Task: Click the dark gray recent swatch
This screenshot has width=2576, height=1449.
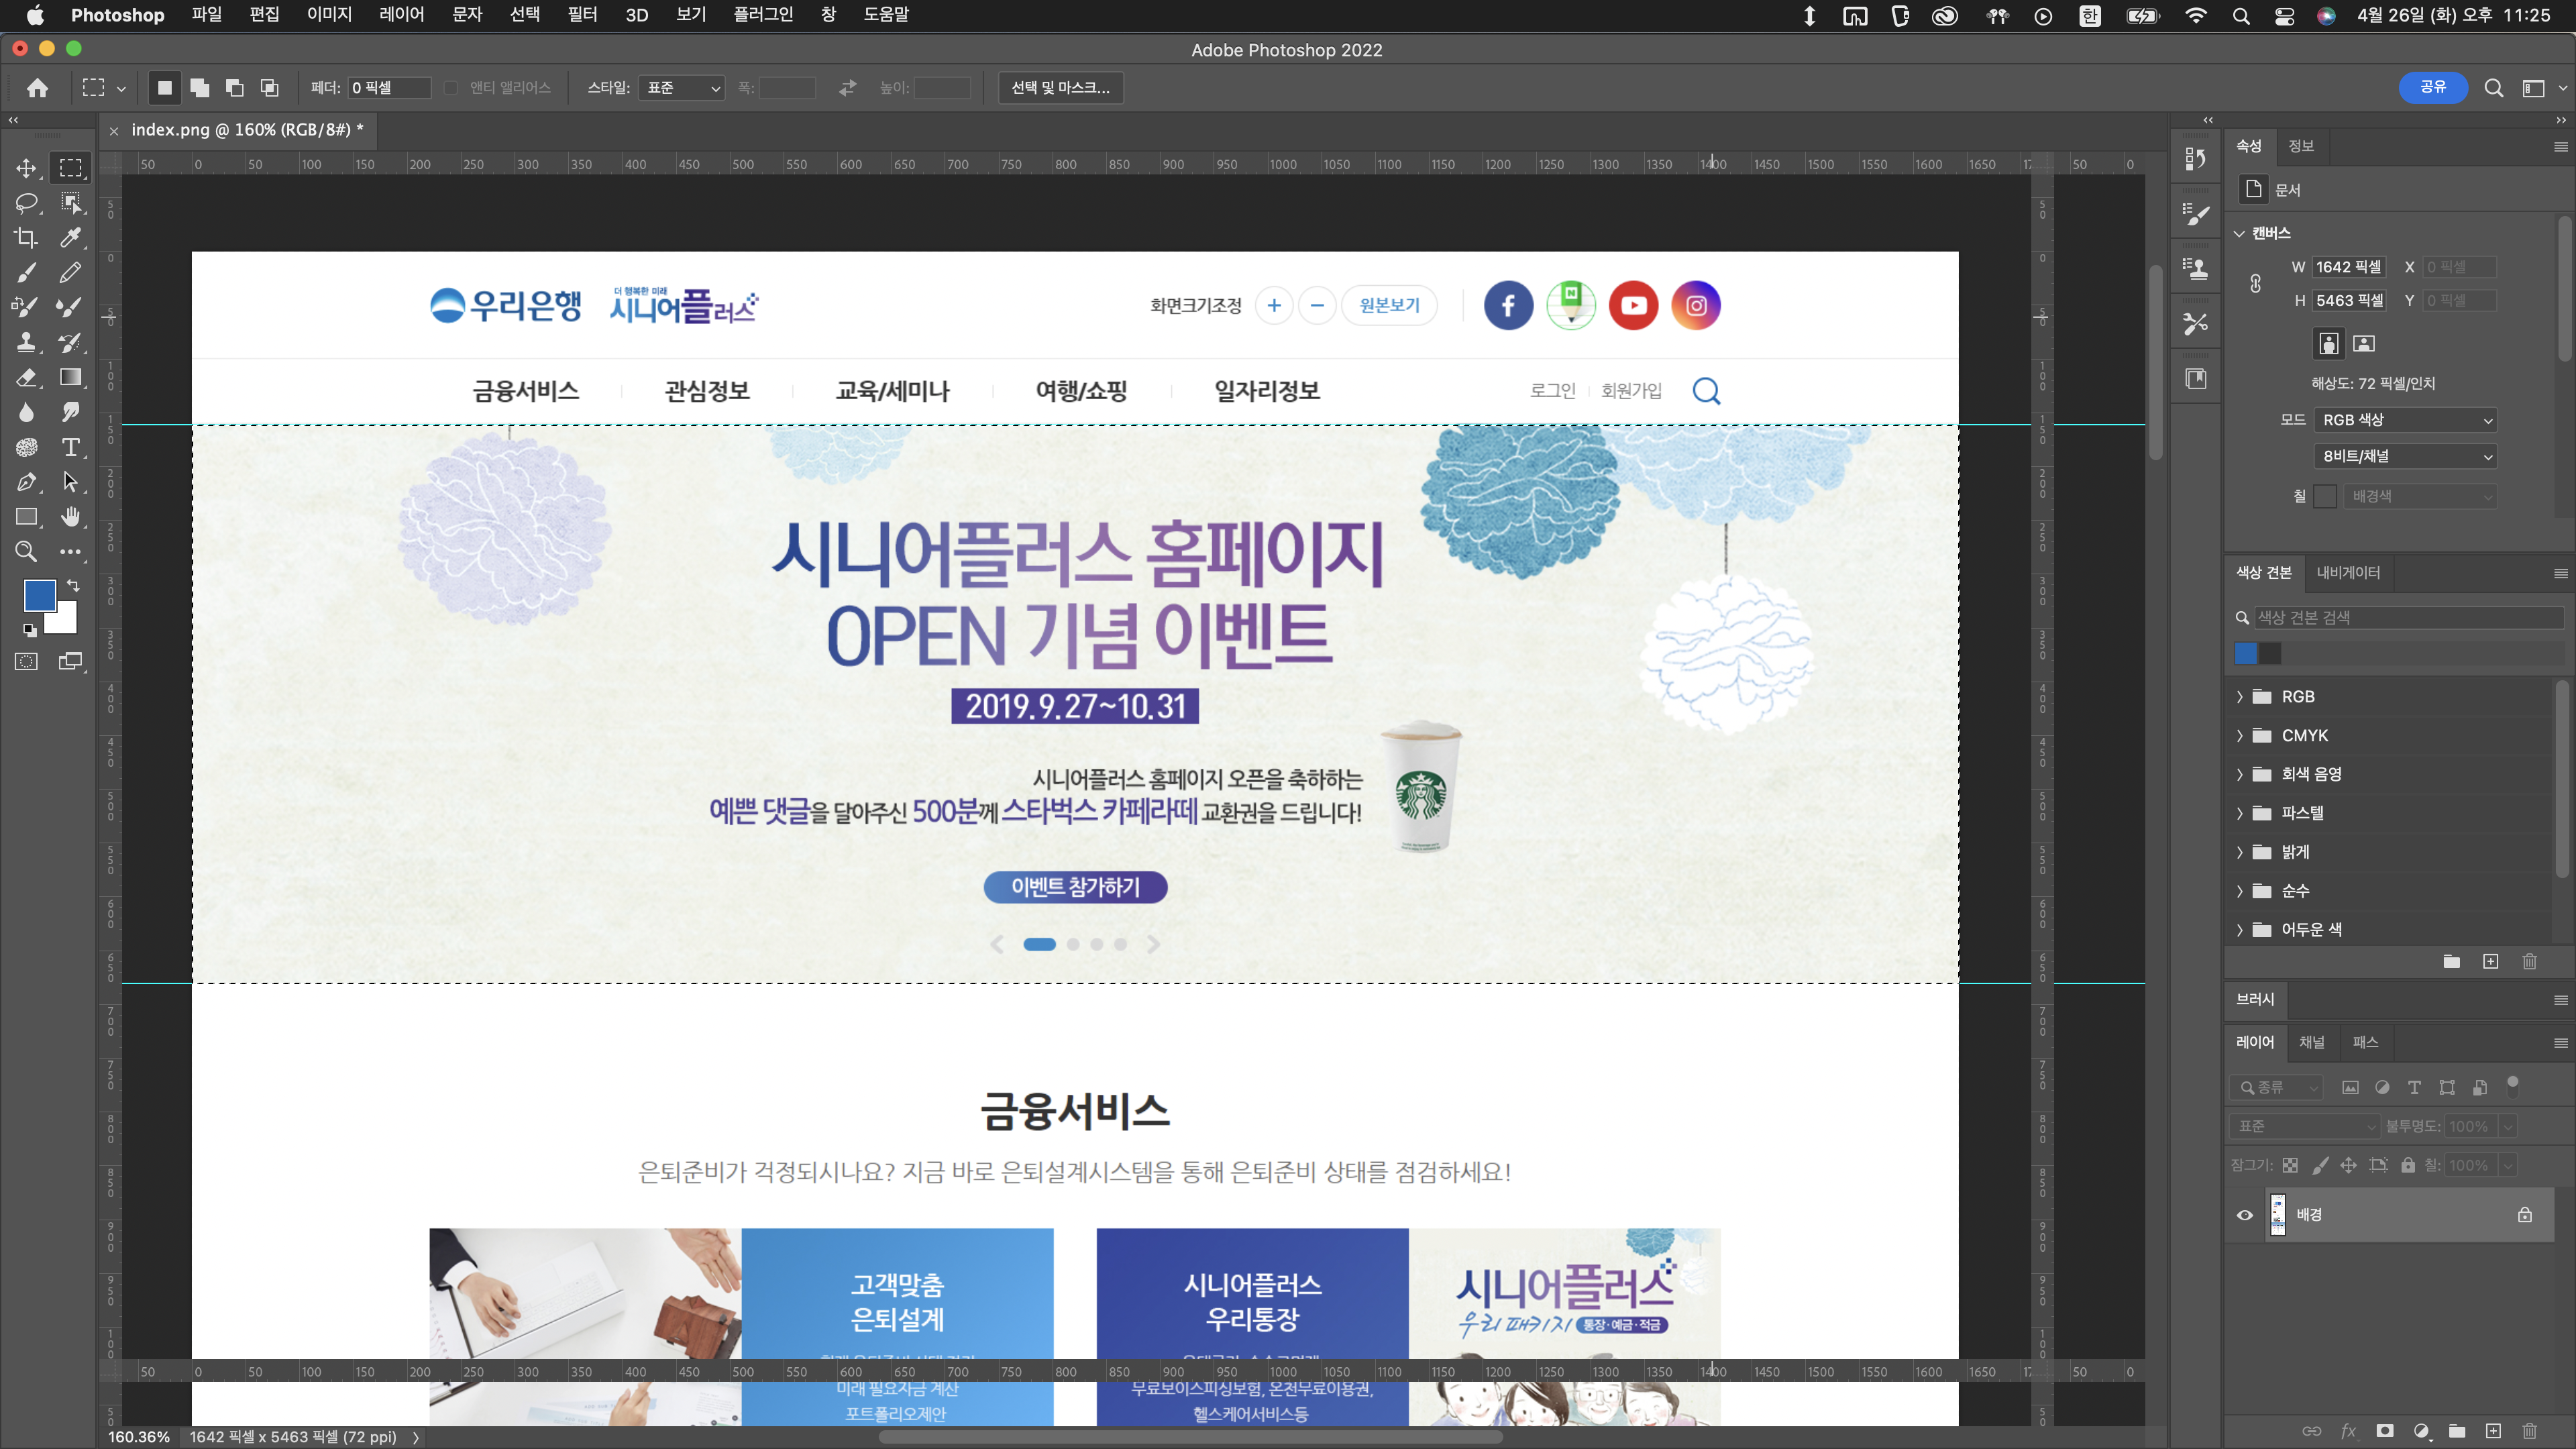Action: click(x=2271, y=653)
